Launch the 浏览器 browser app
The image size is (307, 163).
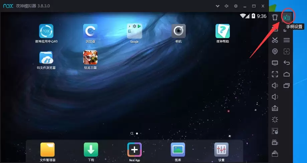click(x=90, y=33)
